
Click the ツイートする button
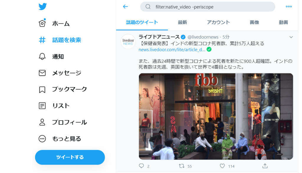pos(70,157)
